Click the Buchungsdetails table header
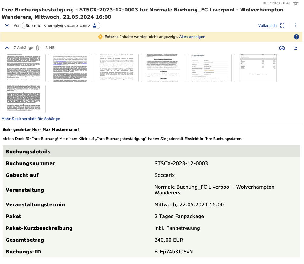This screenshot has width=304, height=264. coord(151,152)
